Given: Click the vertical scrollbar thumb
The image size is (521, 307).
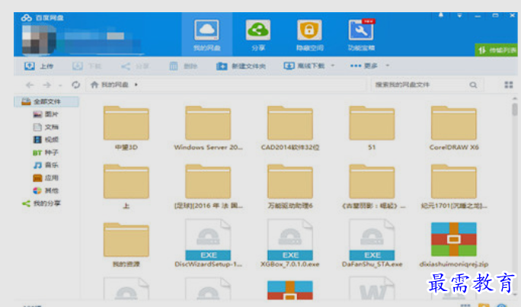Looking at the screenshot, I should pos(515,109).
